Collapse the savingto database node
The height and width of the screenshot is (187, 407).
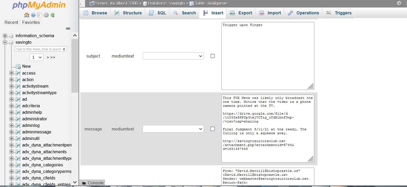[x=5, y=42]
